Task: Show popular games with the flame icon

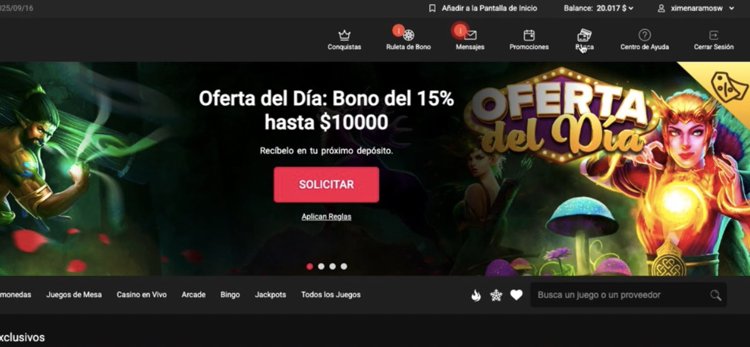Action: point(475,295)
